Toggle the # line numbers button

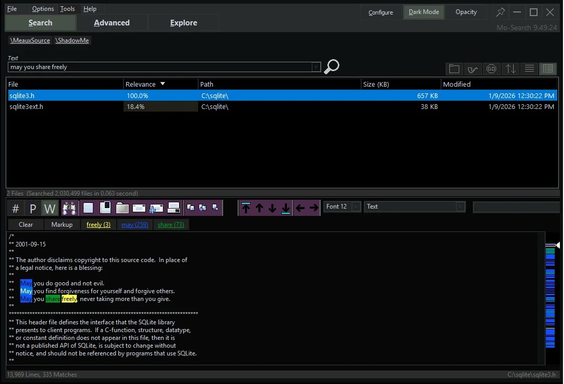[15, 208]
